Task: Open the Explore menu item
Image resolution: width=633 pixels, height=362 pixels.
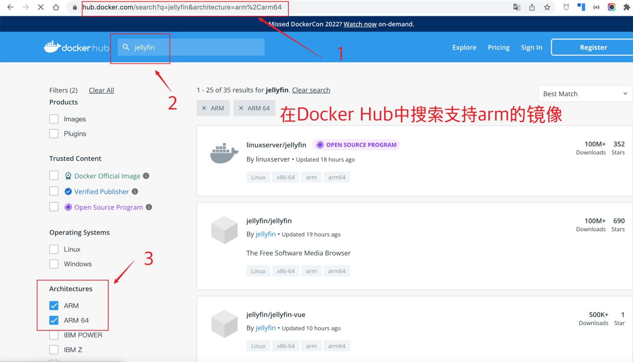Action: click(x=464, y=47)
